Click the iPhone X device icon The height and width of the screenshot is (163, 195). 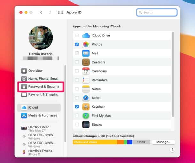click(24, 152)
